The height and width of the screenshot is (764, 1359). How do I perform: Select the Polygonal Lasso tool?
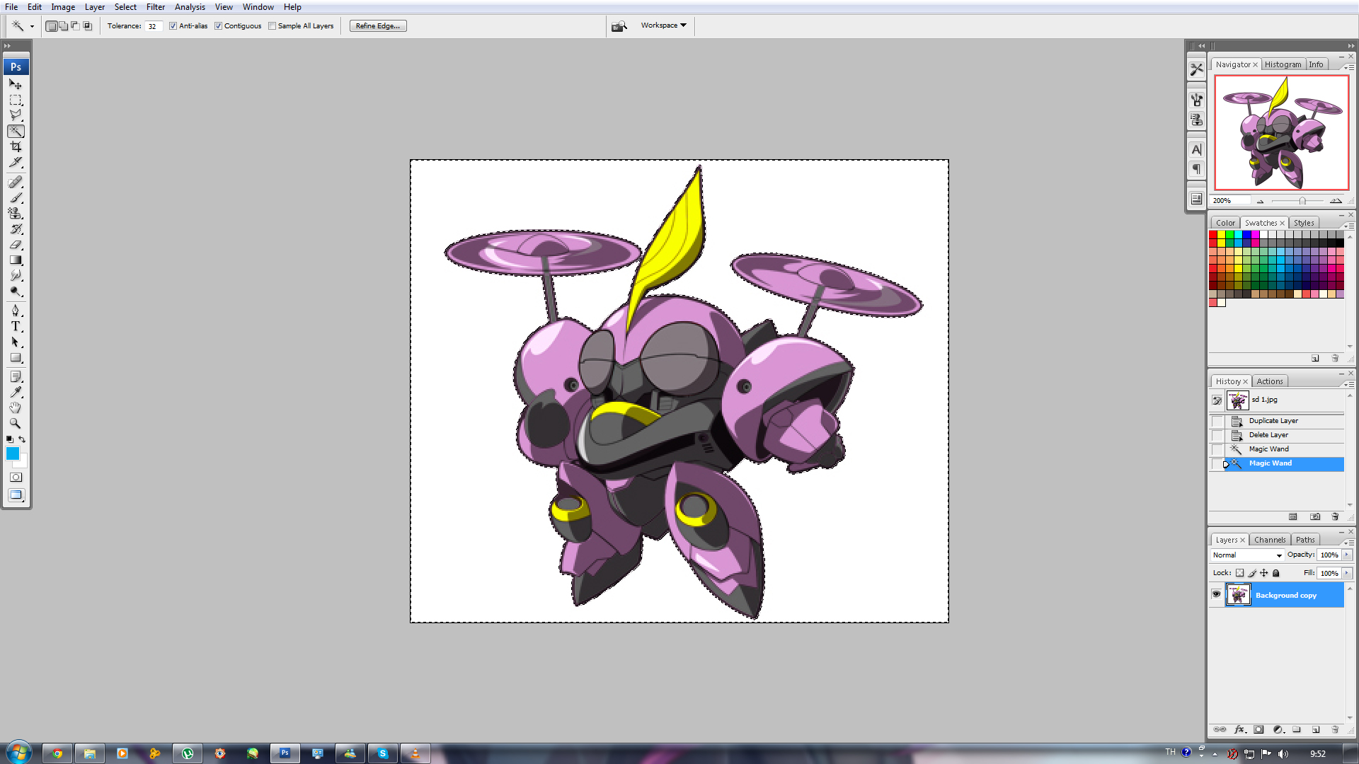(16, 115)
